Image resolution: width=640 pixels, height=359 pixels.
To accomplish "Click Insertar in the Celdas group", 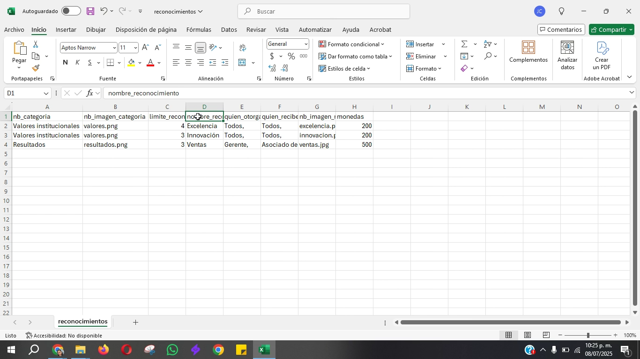I will [420, 44].
